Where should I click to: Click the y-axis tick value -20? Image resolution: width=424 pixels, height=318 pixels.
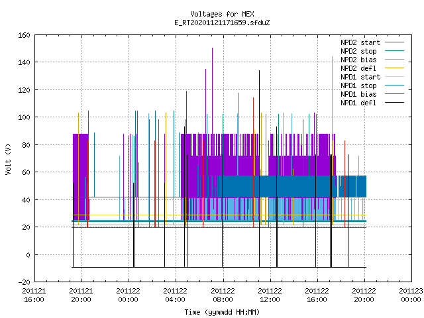[x=24, y=282]
